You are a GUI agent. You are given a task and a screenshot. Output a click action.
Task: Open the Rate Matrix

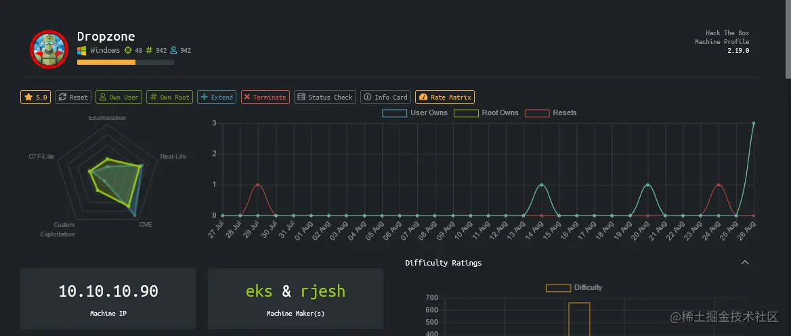[x=445, y=97]
